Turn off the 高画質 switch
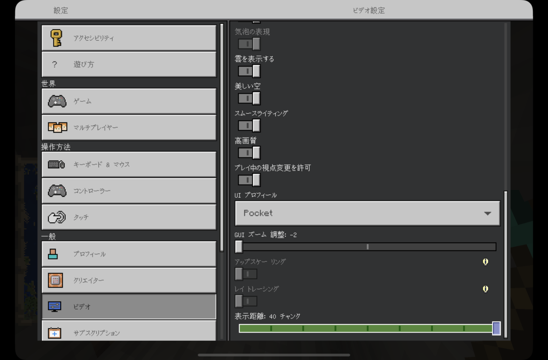 click(x=249, y=153)
